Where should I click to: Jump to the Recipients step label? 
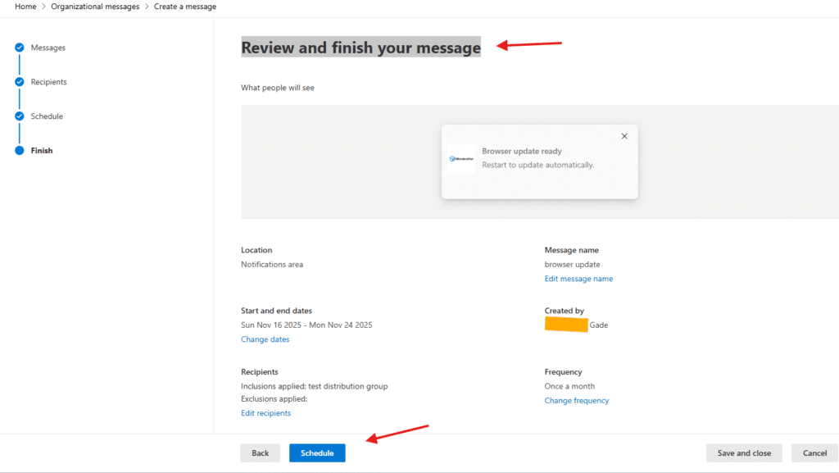tap(49, 82)
